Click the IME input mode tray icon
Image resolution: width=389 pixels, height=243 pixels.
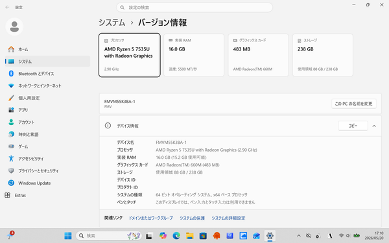click(x=330, y=236)
